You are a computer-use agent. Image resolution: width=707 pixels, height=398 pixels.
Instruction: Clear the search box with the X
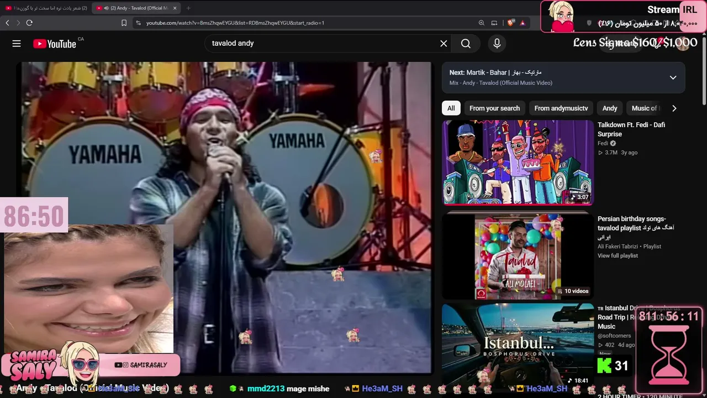point(444,44)
